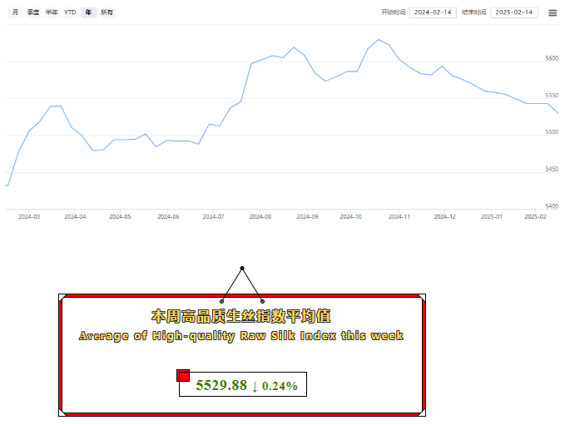This screenshot has height=425, width=570.
Task: Edit the end date field 2025-02-14
Action: [x=513, y=12]
